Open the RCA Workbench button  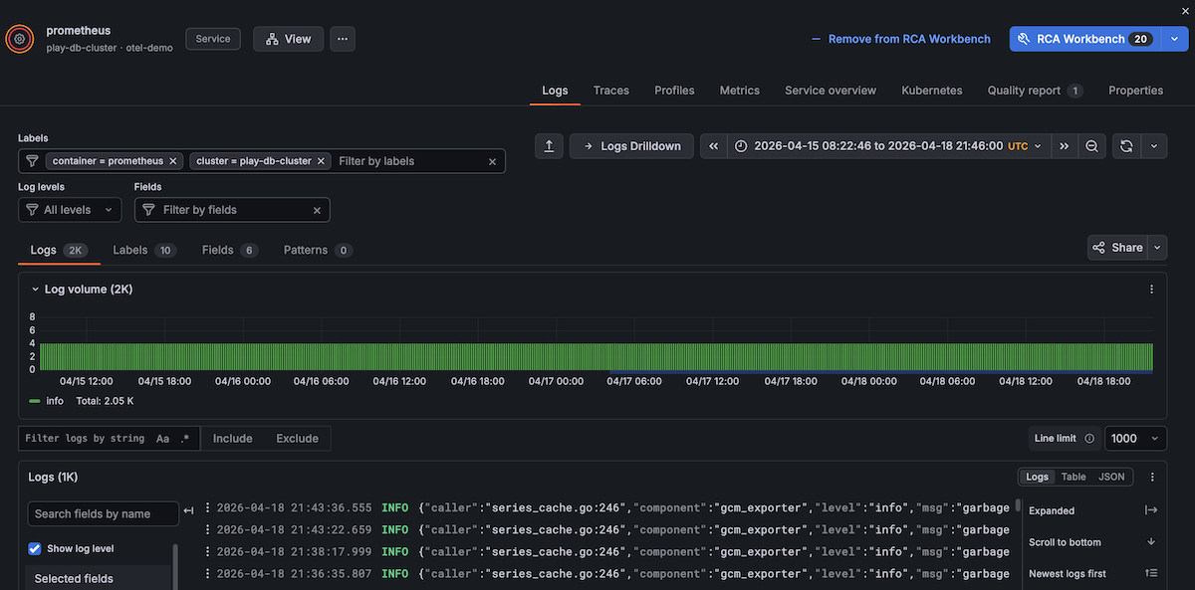pos(1083,39)
